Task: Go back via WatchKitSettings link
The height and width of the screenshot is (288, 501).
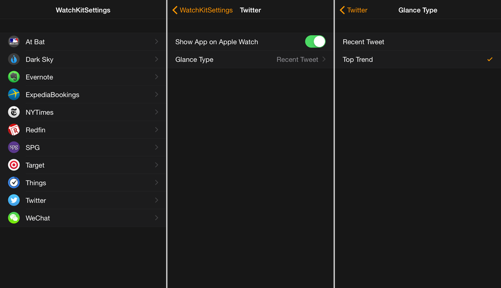Action: pos(206,10)
